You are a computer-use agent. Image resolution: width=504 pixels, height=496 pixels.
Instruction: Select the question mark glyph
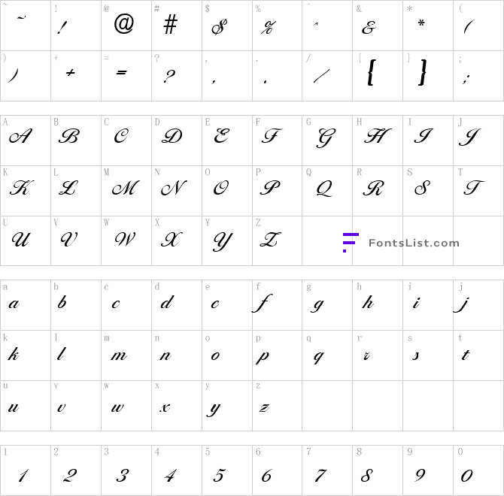point(169,77)
